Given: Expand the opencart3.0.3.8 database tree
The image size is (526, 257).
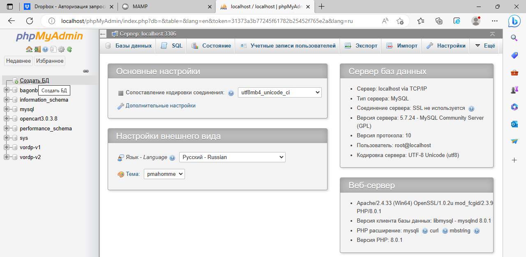Looking at the screenshot, I should (x=6, y=119).
